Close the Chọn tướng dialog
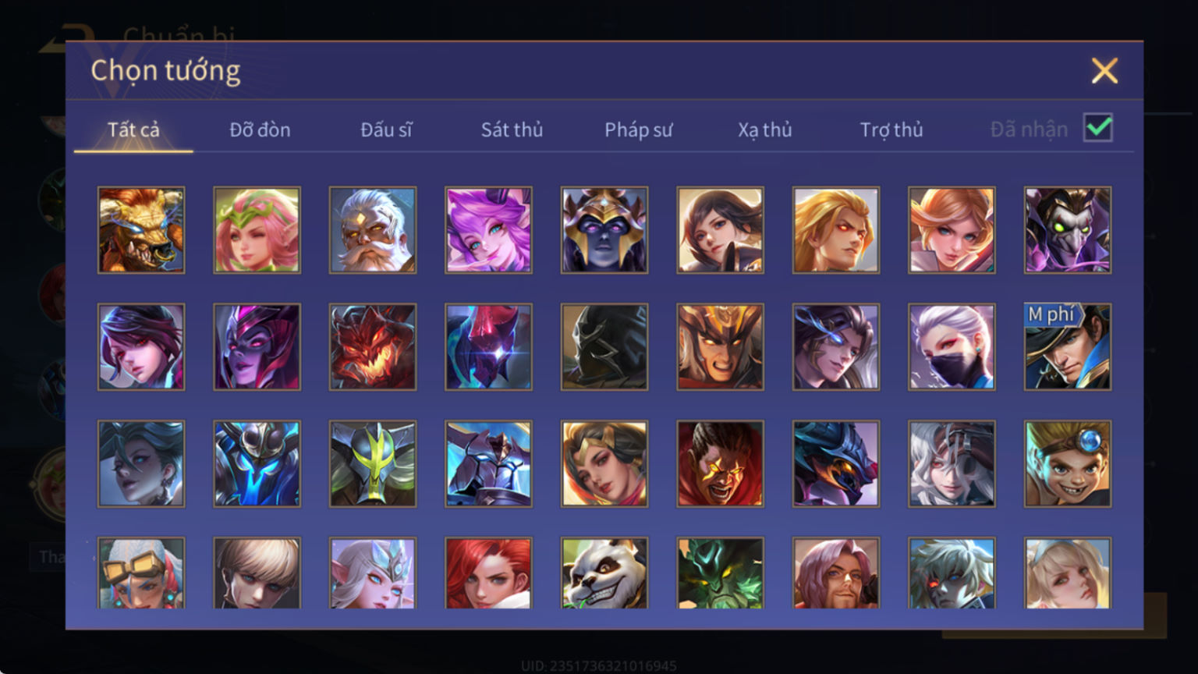Screen dimensions: 1198x674 tap(1104, 71)
